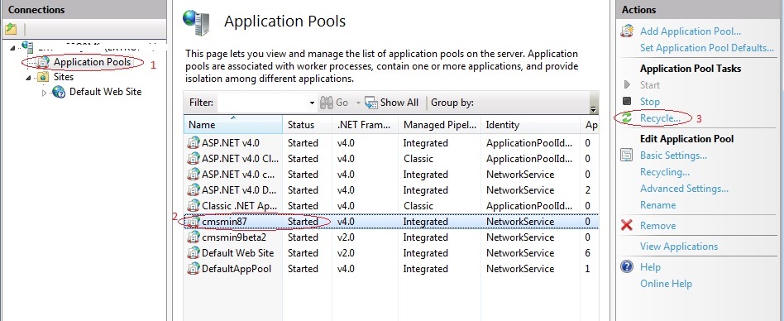784x321 pixels.
Task: Select the cmsmin87 application pool
Action: pyautogui.click(x=391, y=222)
